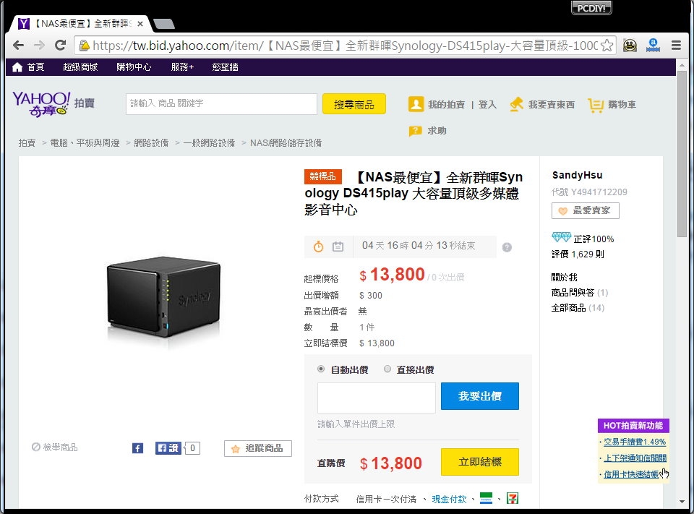694x514 pixels.
Task: Click the address bar URL
Action: coord(346,45)
